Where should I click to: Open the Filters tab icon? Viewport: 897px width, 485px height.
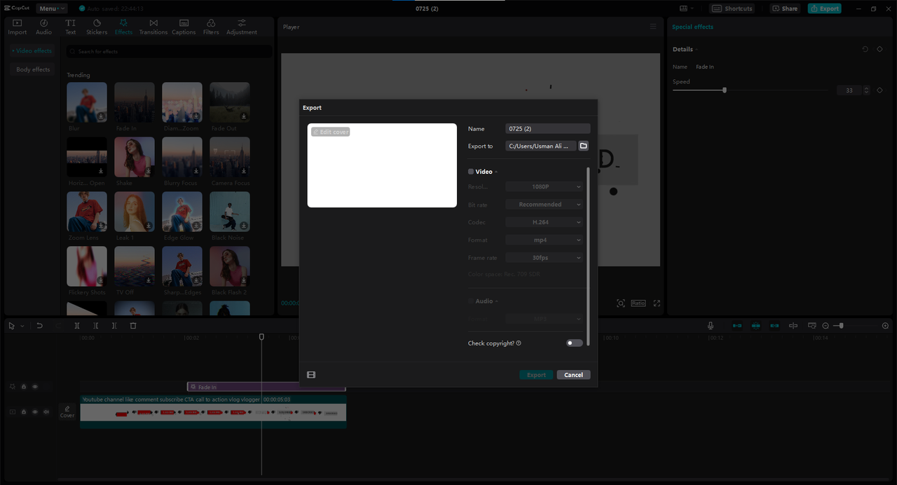point(211,23)
